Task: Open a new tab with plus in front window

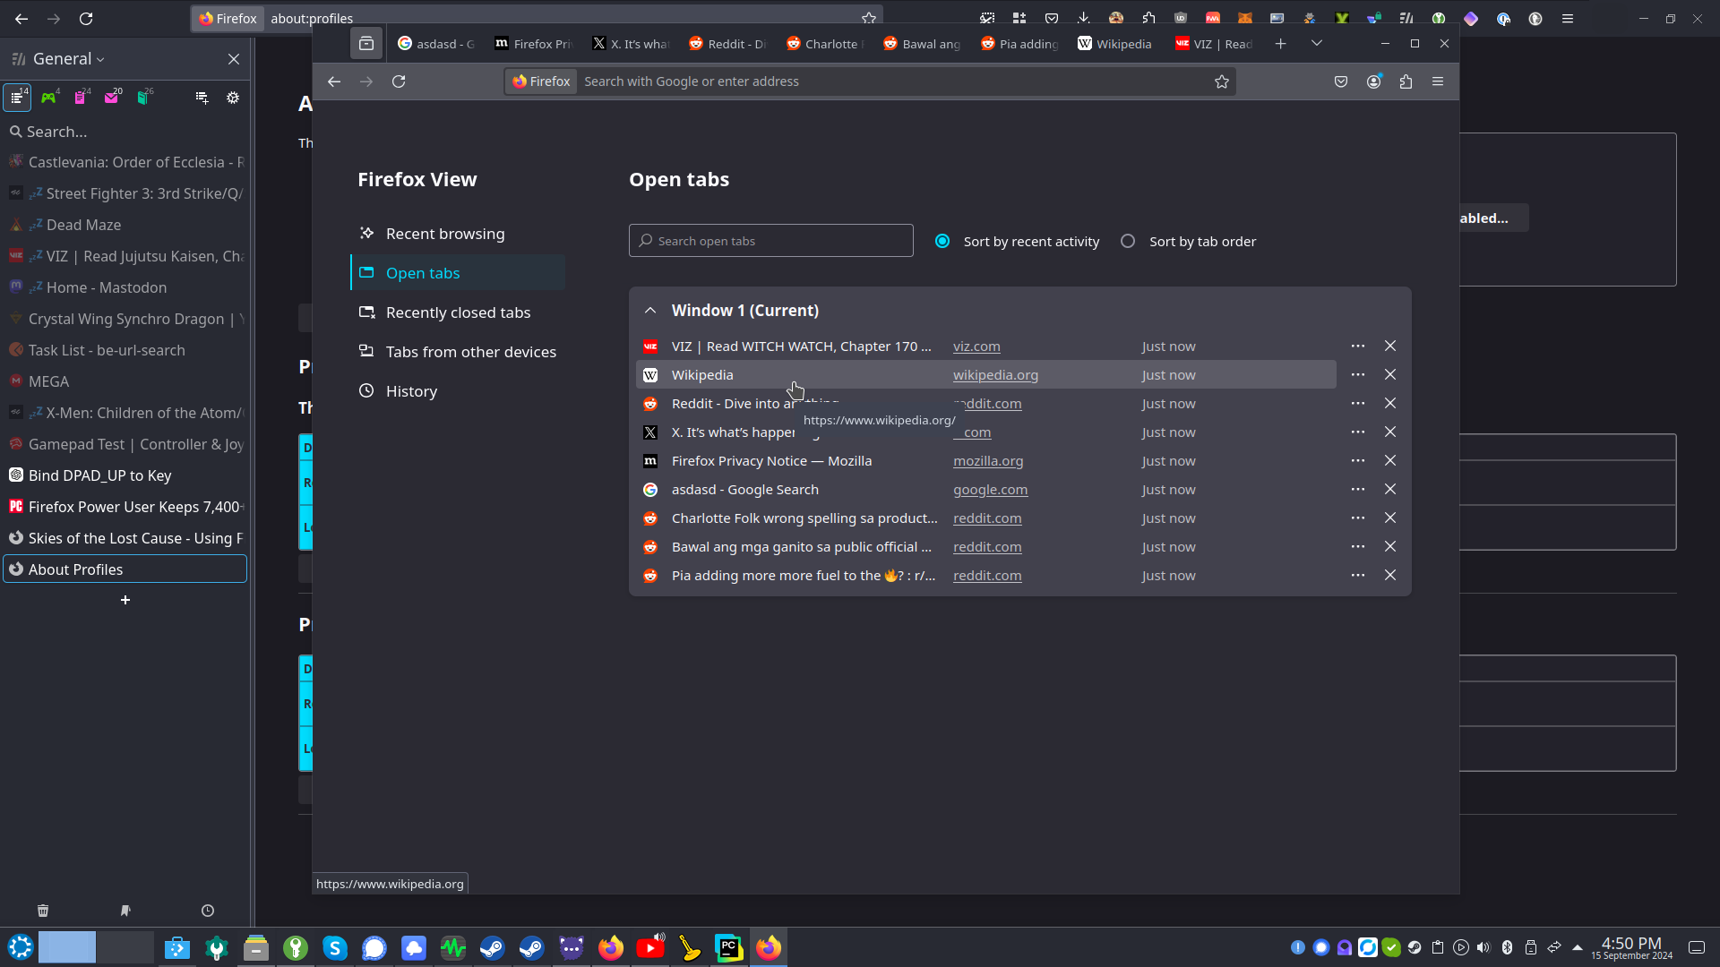Action: tap(1281, 43)
